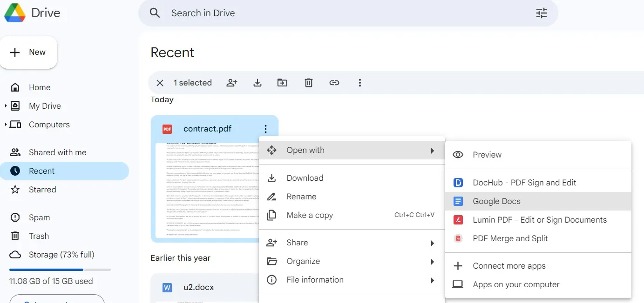Delete the selected file with trash icon
This screenshot has width=644, height=303.
308,82
